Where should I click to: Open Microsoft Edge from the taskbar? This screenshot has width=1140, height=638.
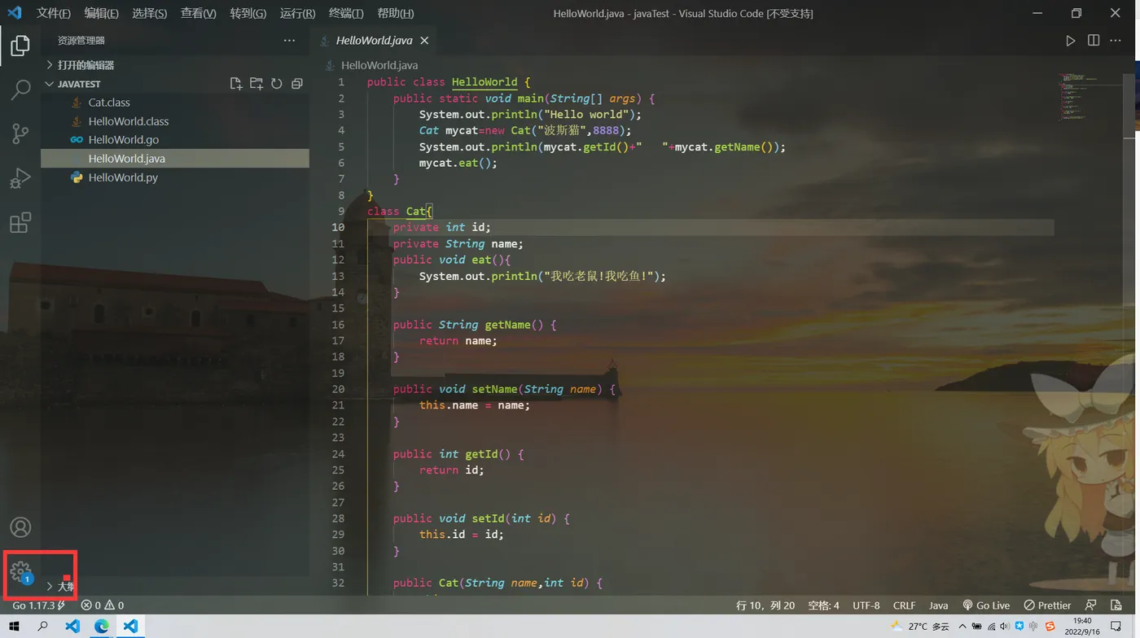101,627
